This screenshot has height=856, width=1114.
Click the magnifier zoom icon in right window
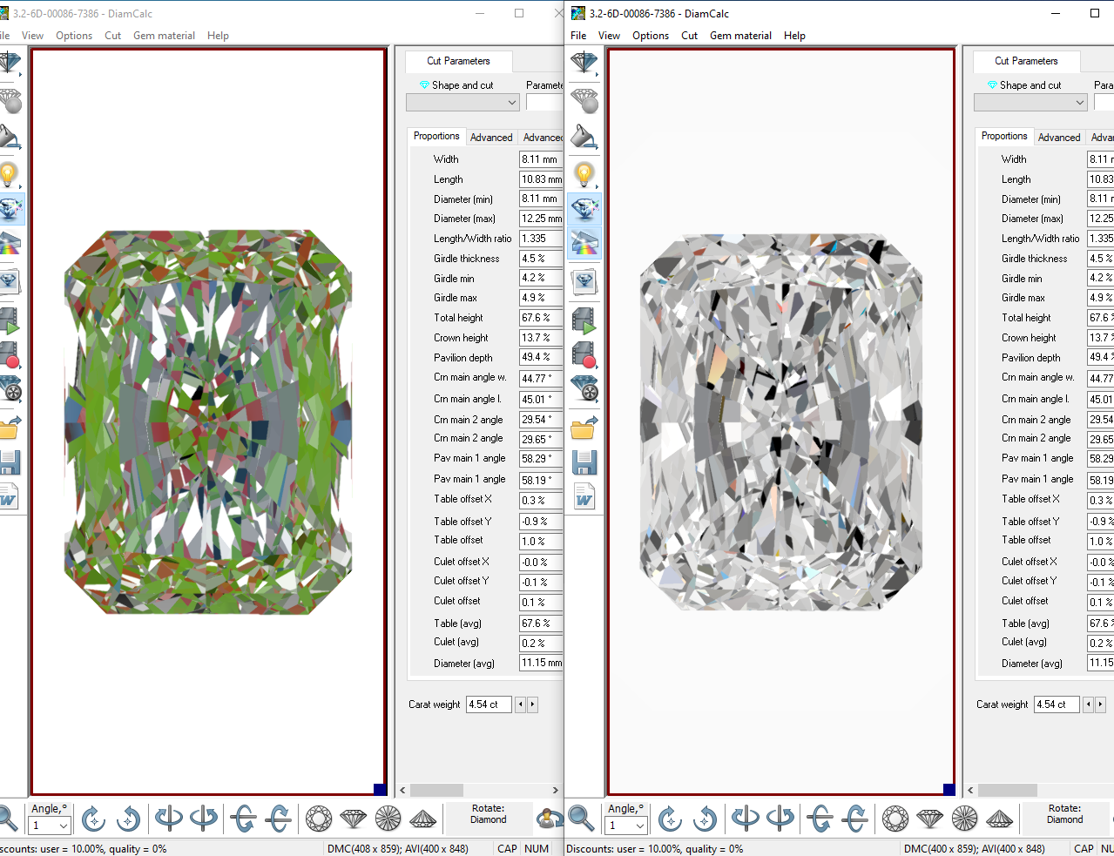581,819
